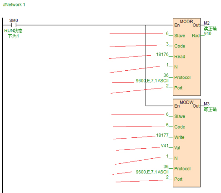Click the M2 output on MODR

pyautogui.click(x=206, y=23)
